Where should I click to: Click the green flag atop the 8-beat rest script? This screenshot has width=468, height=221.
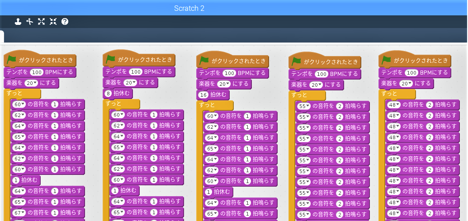[110, 59]
